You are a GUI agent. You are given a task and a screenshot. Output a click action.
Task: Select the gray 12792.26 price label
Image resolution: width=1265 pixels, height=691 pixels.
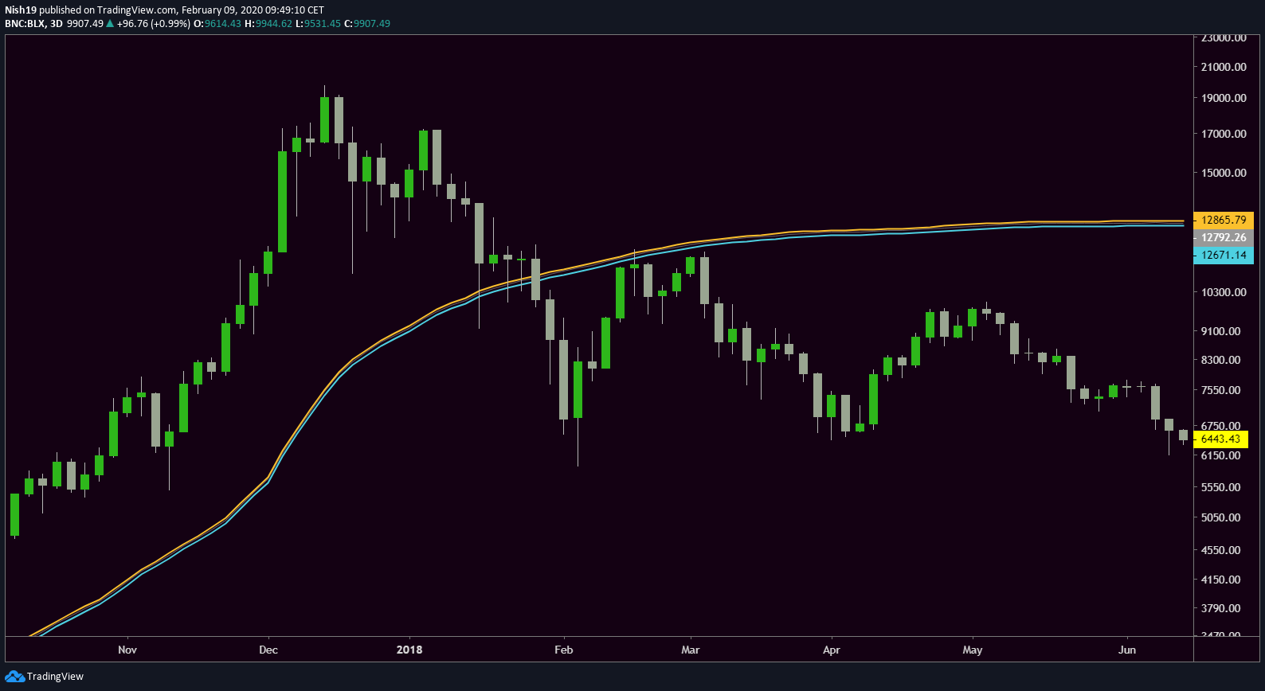point(1224,237)
